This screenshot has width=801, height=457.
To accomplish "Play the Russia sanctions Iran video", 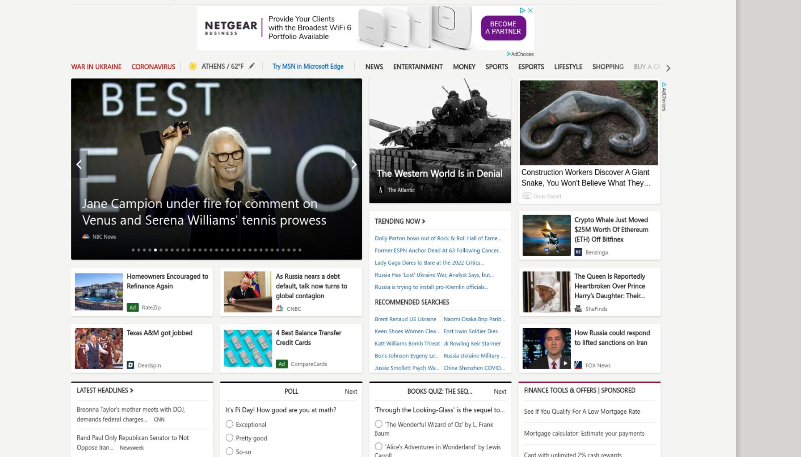I will point(565,363).
